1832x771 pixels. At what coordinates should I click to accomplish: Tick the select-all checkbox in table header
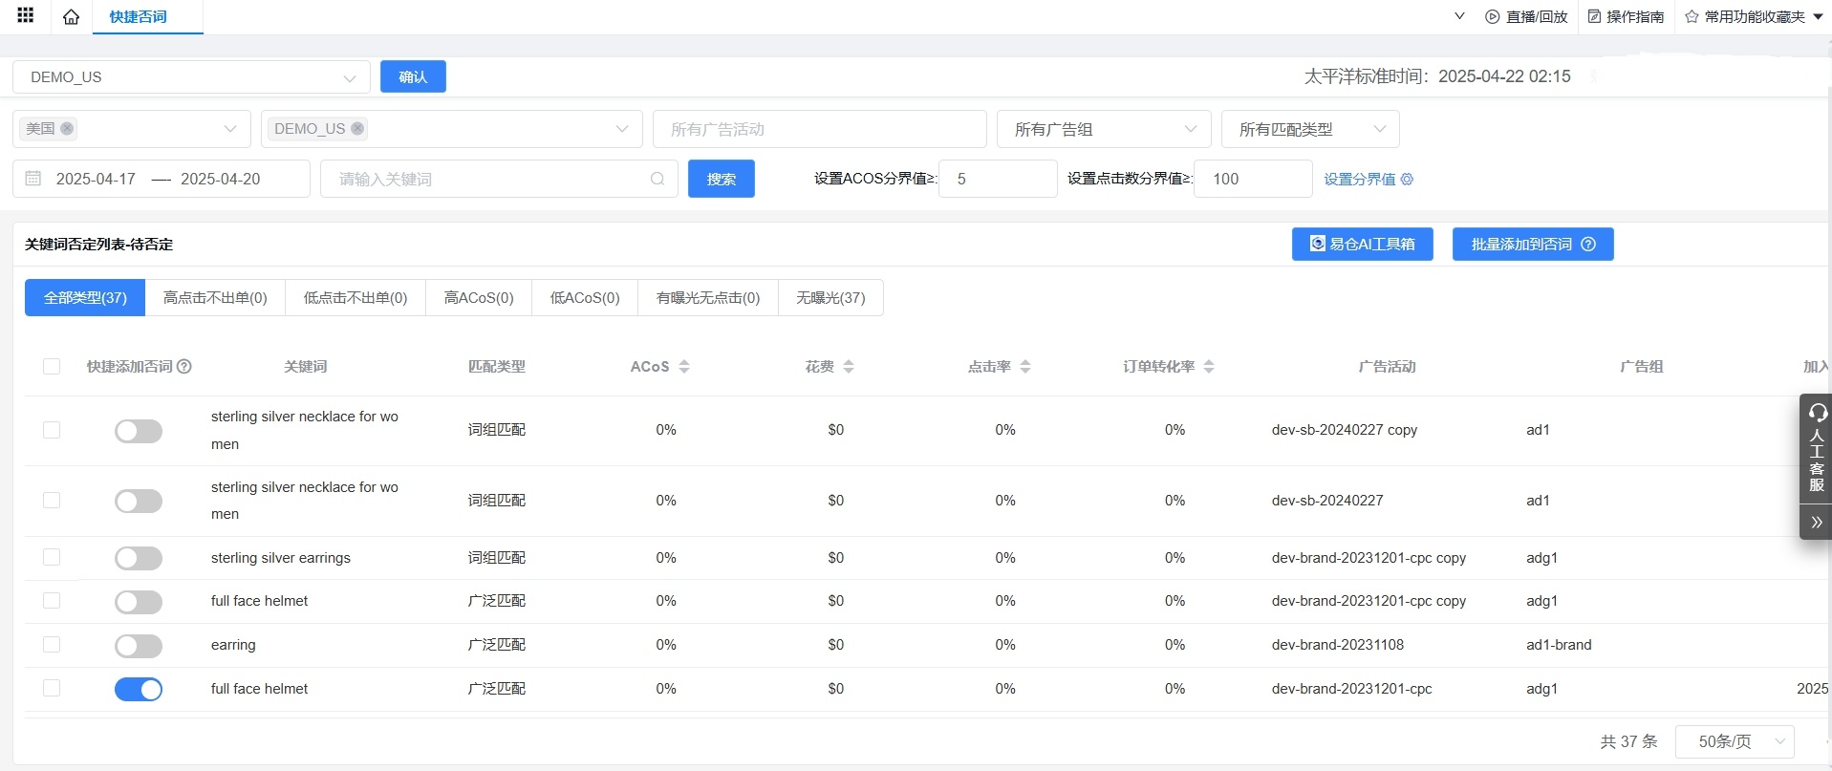[x=52, y=367]
